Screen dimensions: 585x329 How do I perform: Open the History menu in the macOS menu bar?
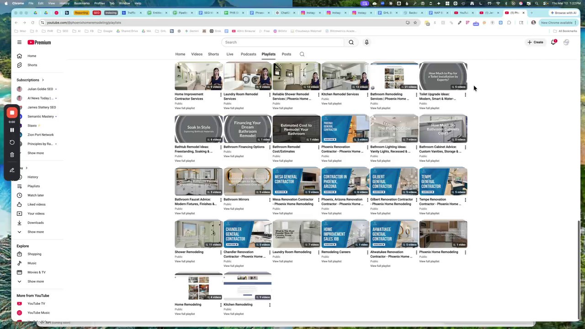pos(64,3)
